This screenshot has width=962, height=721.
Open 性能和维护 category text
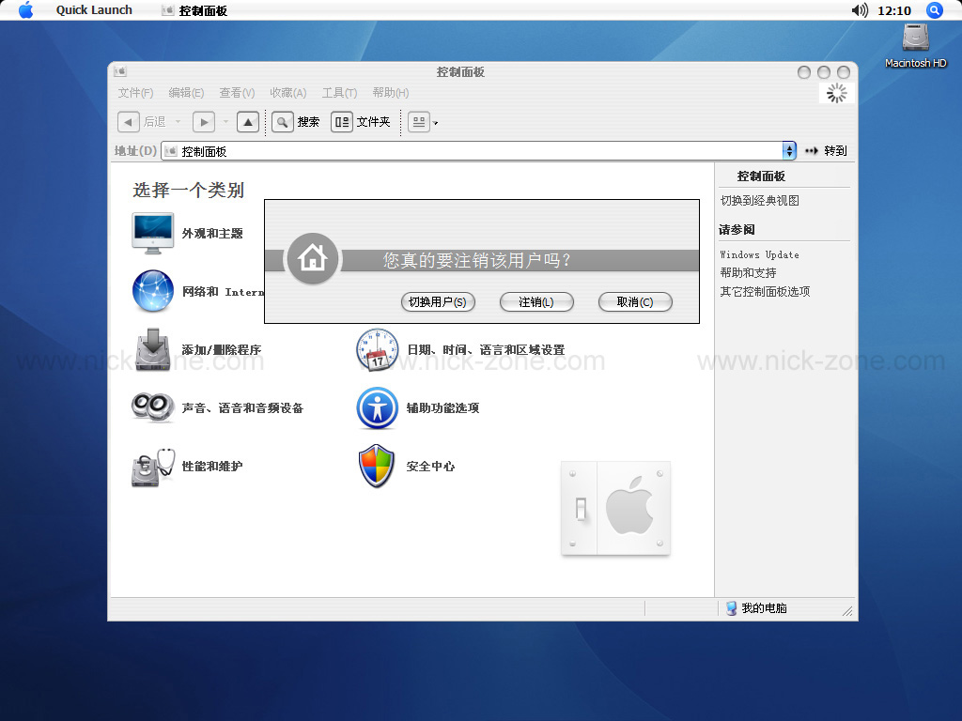tap(212, 467)
